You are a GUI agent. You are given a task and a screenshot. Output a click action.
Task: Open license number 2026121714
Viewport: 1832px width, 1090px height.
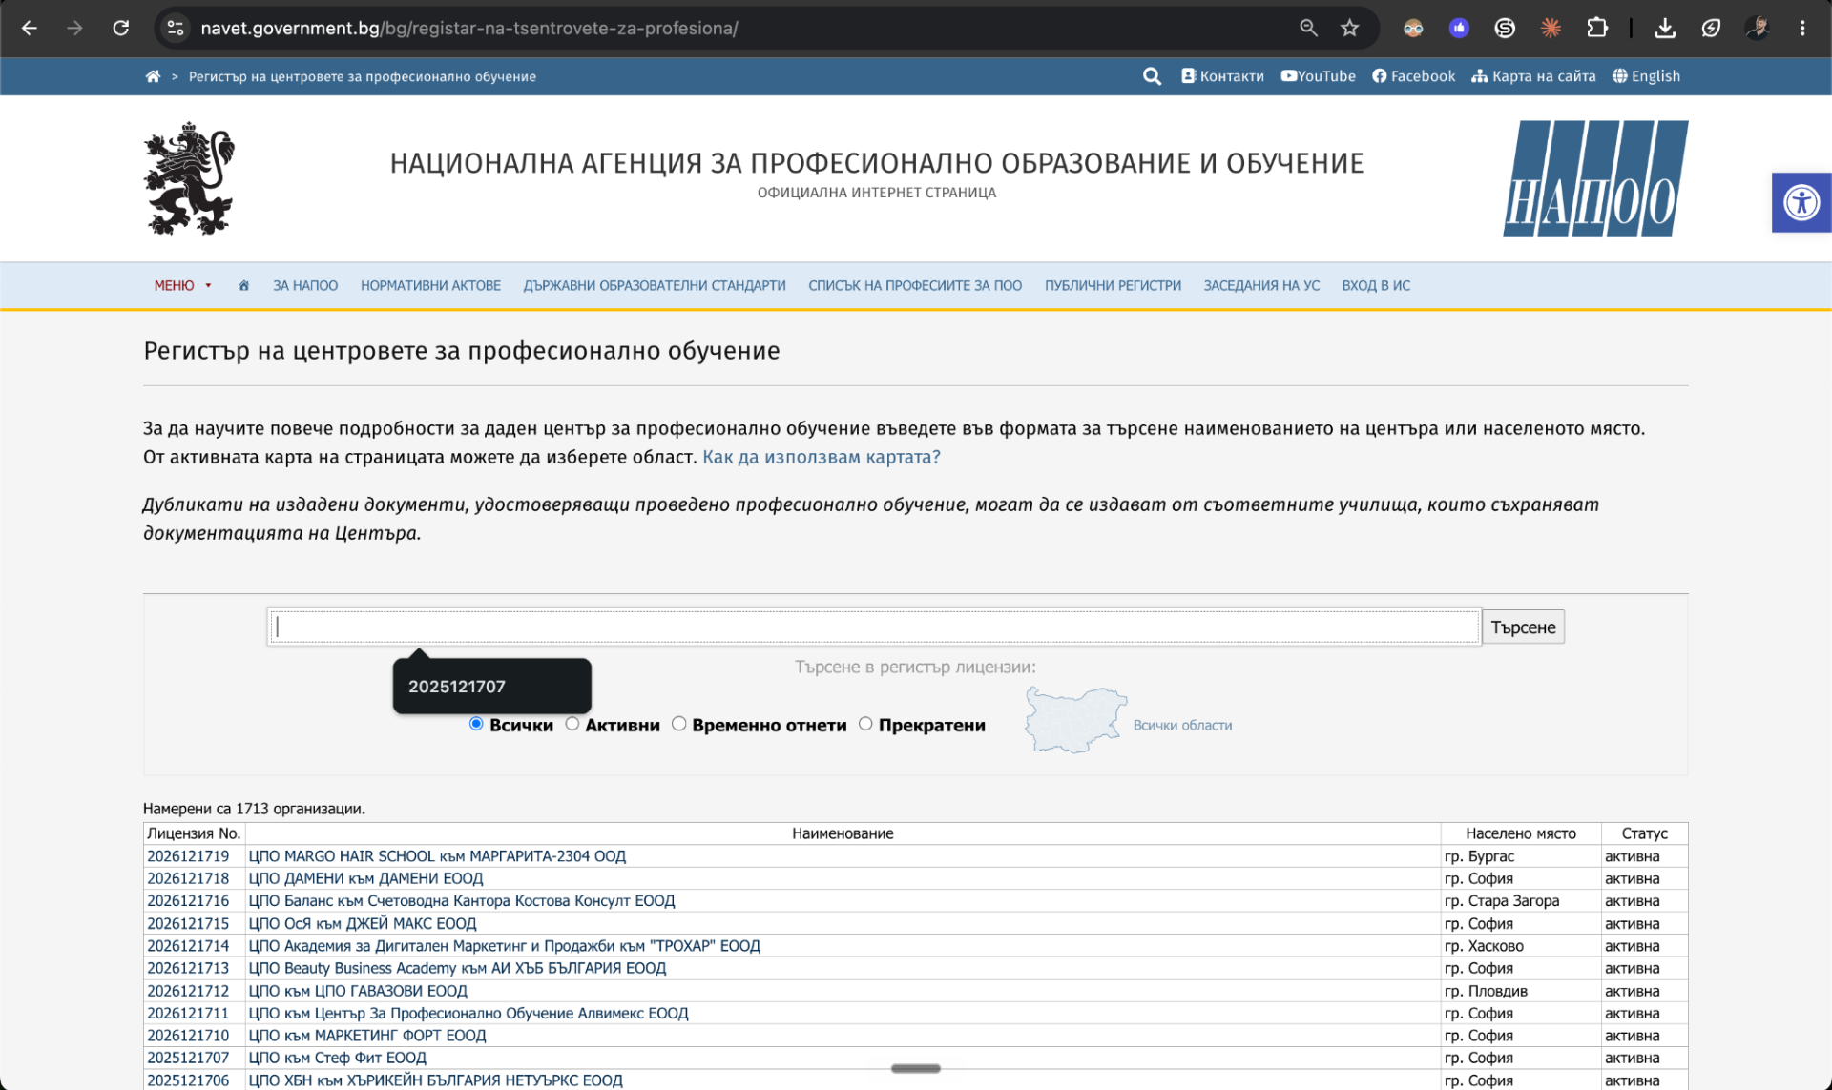coord(188,946)
